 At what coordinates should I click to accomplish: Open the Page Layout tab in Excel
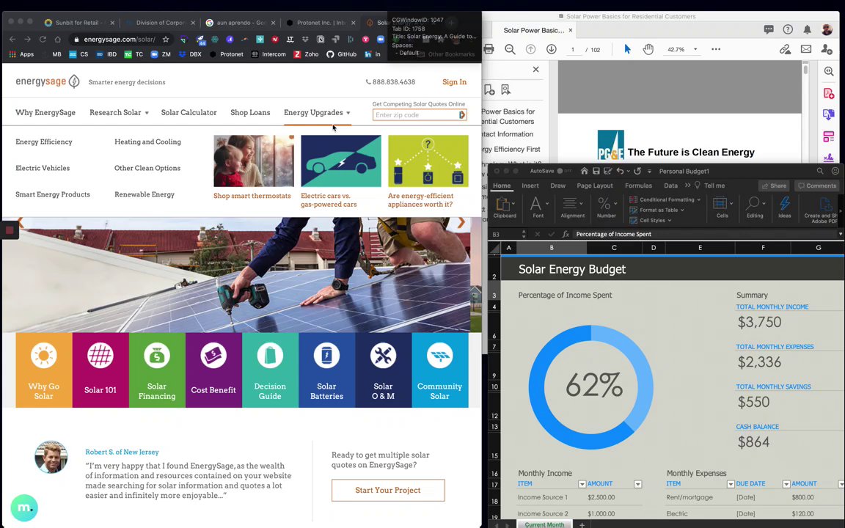pos(594,186)
